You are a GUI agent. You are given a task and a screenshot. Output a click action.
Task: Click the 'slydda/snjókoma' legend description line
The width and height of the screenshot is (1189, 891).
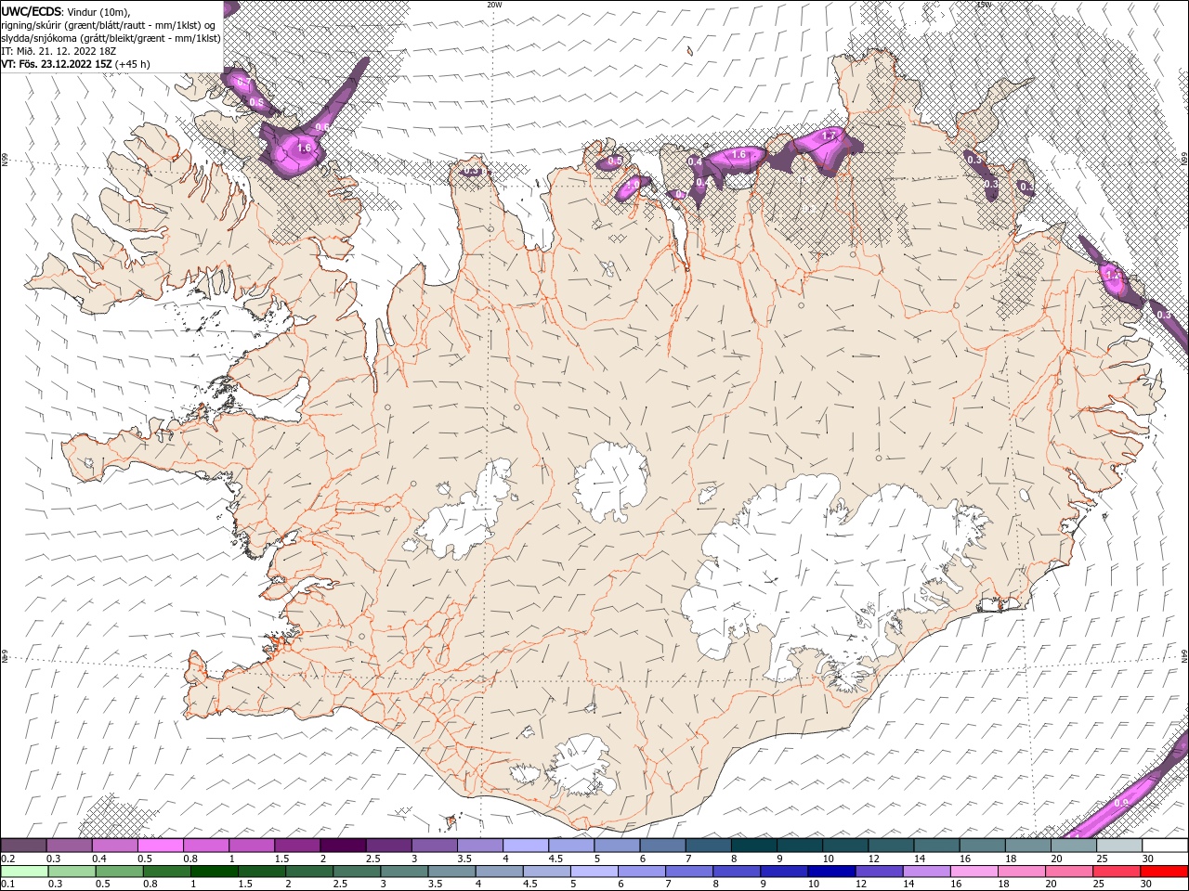point(111,38)
